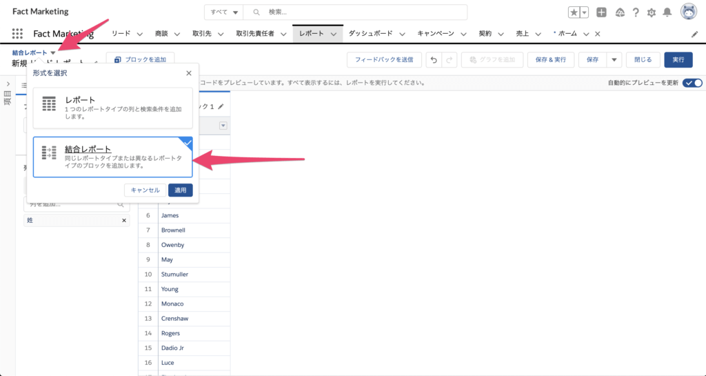Click the Owenby cell in row 8
Image resolution: width=706 pixels, height=376 pixels.
click(x=194, y=245)
